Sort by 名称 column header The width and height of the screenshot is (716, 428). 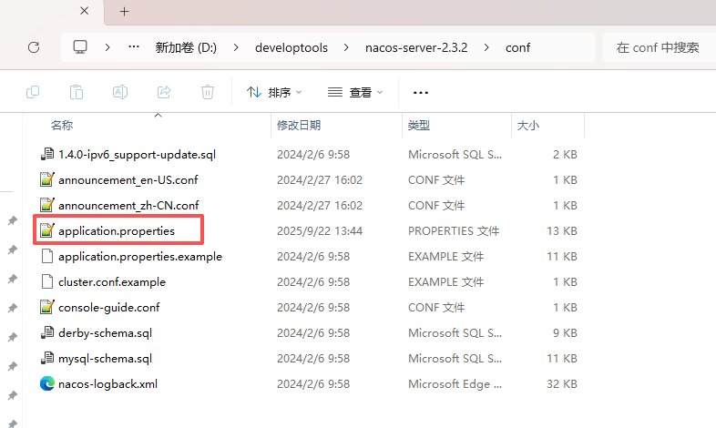click(x=62, y=125)
